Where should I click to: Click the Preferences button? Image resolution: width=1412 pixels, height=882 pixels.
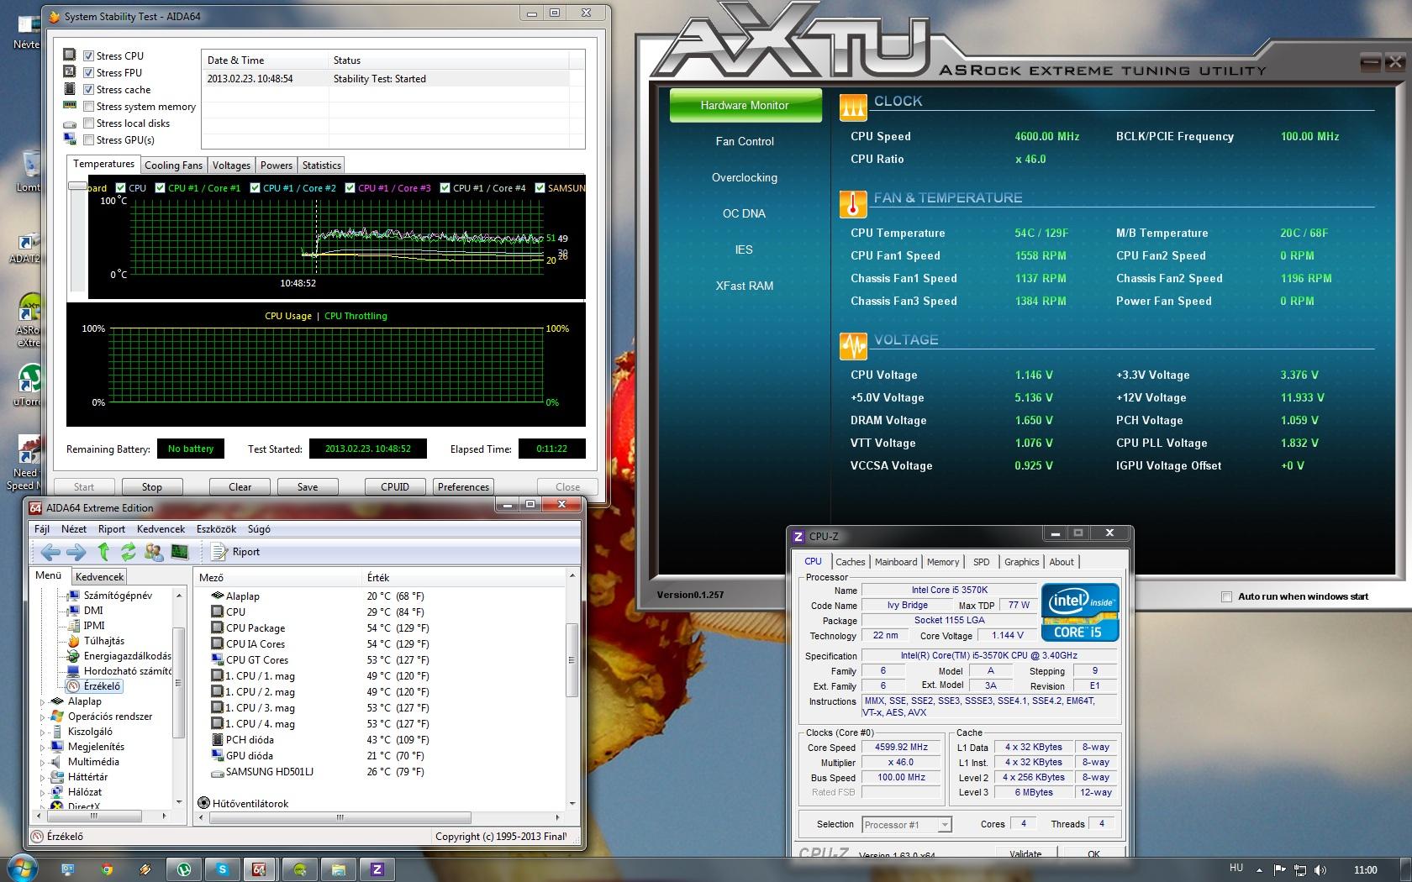coord(463,486)
